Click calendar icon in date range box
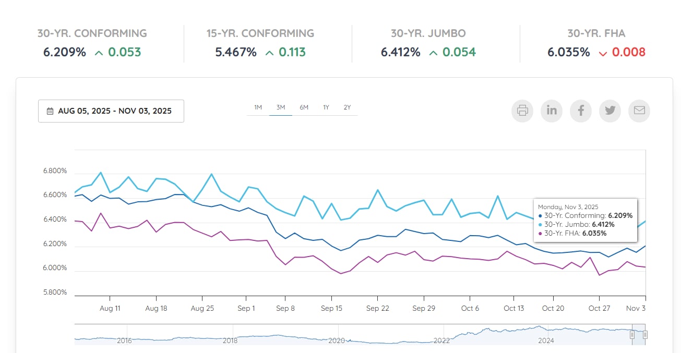The width and height of the screenshot is (681, 353). (50, 111)
